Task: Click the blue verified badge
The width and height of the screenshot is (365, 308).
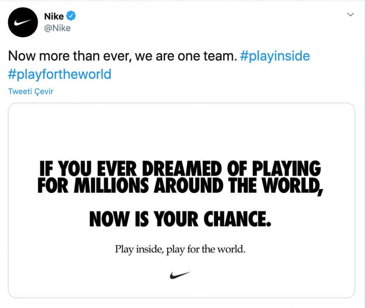Action: 71,16
